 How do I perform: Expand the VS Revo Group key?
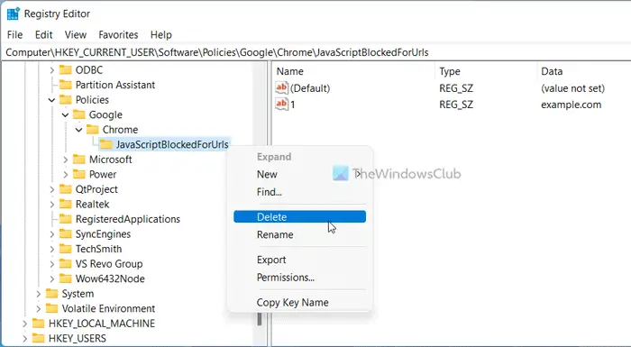(x=52, y=264)
